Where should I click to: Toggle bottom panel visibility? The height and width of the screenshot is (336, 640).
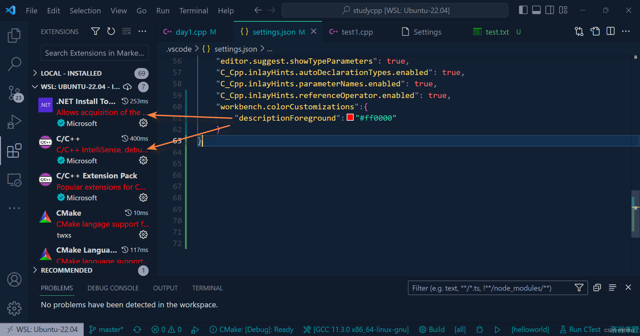pos(536,10)
